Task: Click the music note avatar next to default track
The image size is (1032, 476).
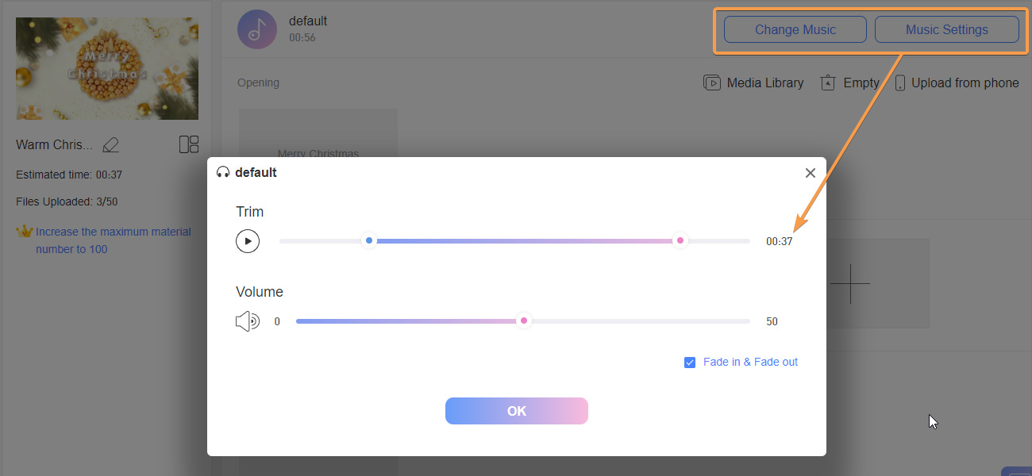Action: tap(256, 29)
